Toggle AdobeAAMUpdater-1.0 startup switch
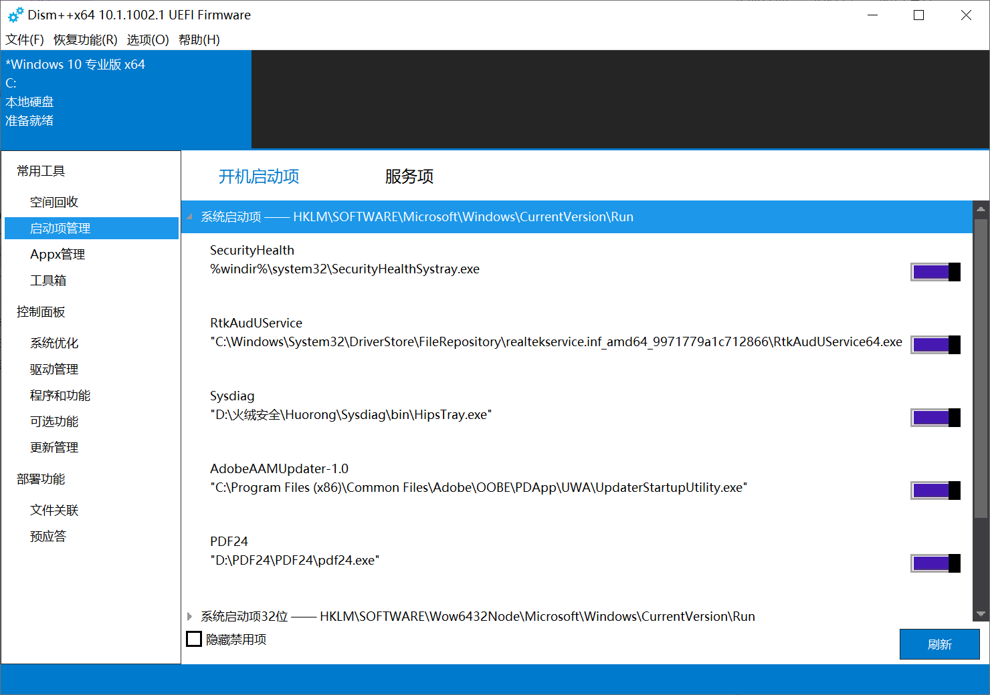 (x=935, y=491)
